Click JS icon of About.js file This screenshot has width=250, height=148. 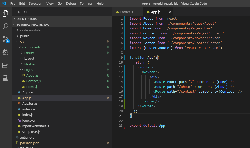coord(23,75)
